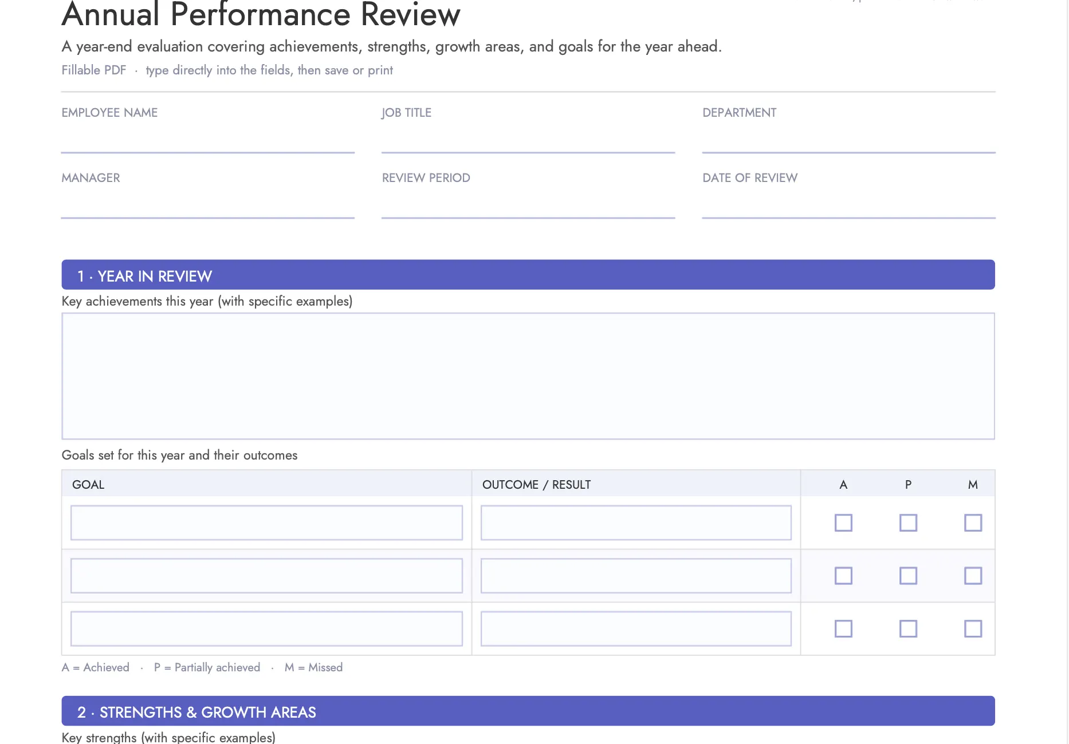
Task: Click the third row Goal field
Action: (266, 628)
